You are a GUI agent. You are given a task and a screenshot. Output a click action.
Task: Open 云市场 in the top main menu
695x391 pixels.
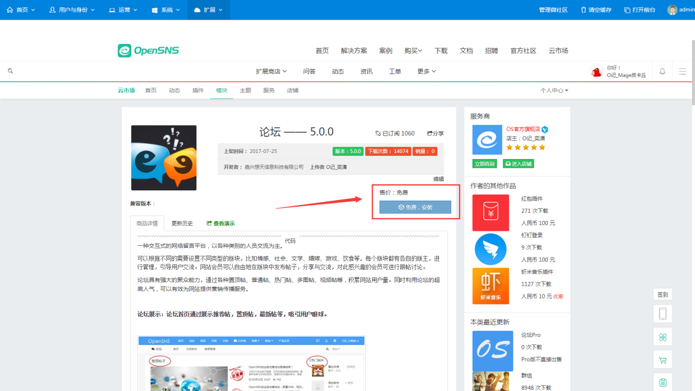tap(558, 50)
